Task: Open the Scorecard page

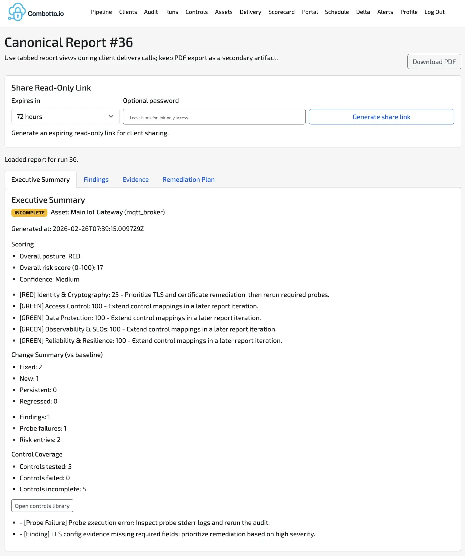Action: (x=281, y=12)
